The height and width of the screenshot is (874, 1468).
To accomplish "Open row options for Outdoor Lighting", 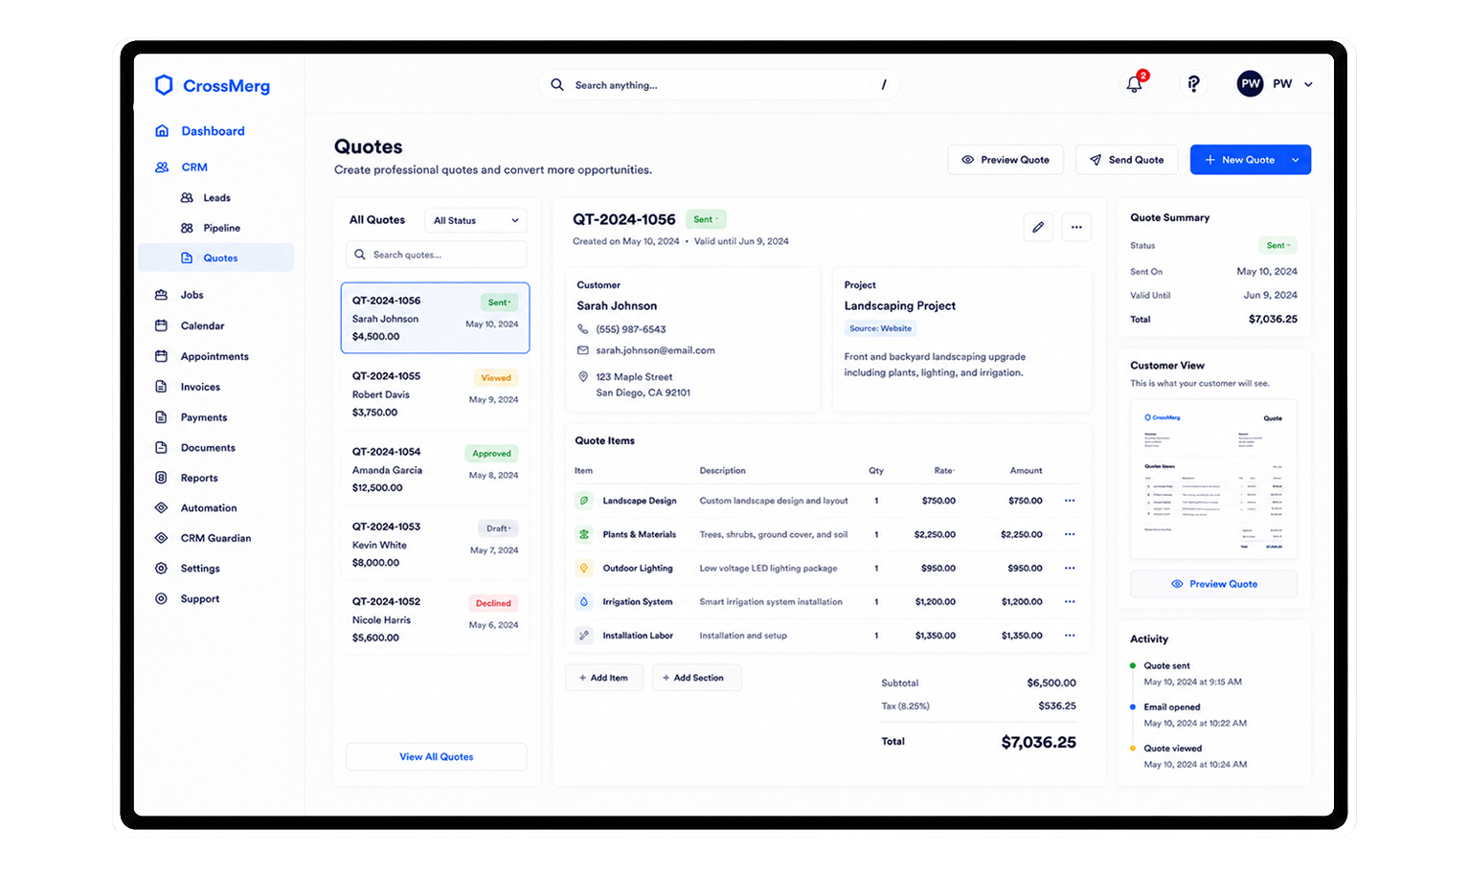I will click(1070, 568).
